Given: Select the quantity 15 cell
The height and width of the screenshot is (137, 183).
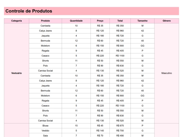Looking at the screenshot, I should point(76,126).
